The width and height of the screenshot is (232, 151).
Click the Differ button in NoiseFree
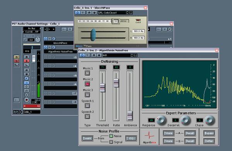(x=209, y=141)
